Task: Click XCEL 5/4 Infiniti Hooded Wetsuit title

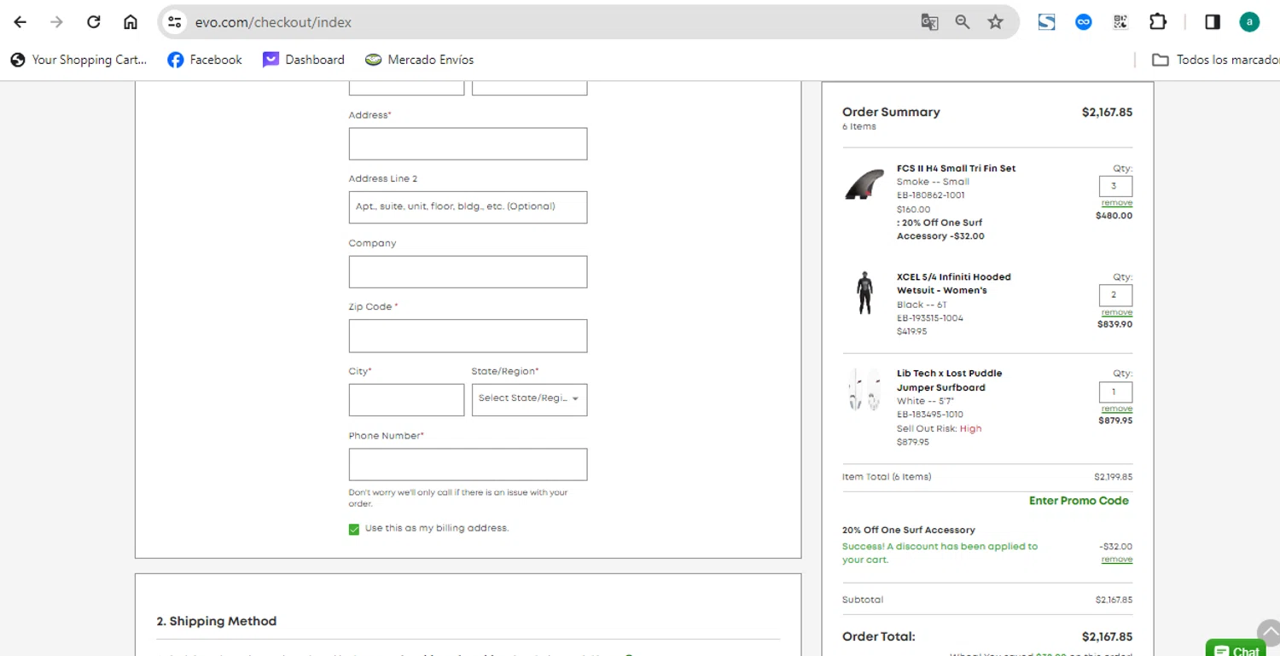Action: pos(953,284)
